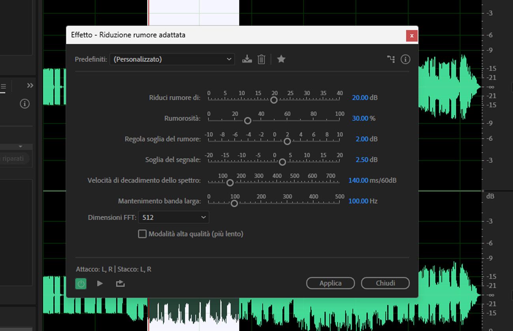Click the dB label on the amplitude ruler
513x331 pixels.
click(490, 196)
